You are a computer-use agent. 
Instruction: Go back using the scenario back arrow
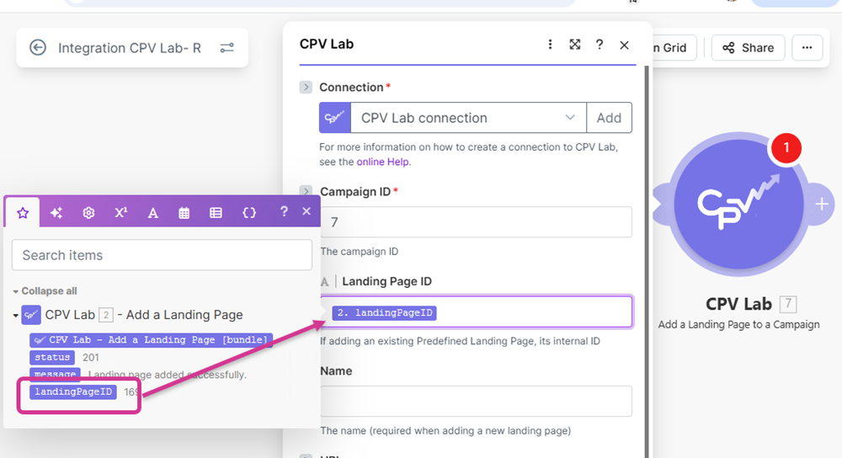[x=38, y=48]
